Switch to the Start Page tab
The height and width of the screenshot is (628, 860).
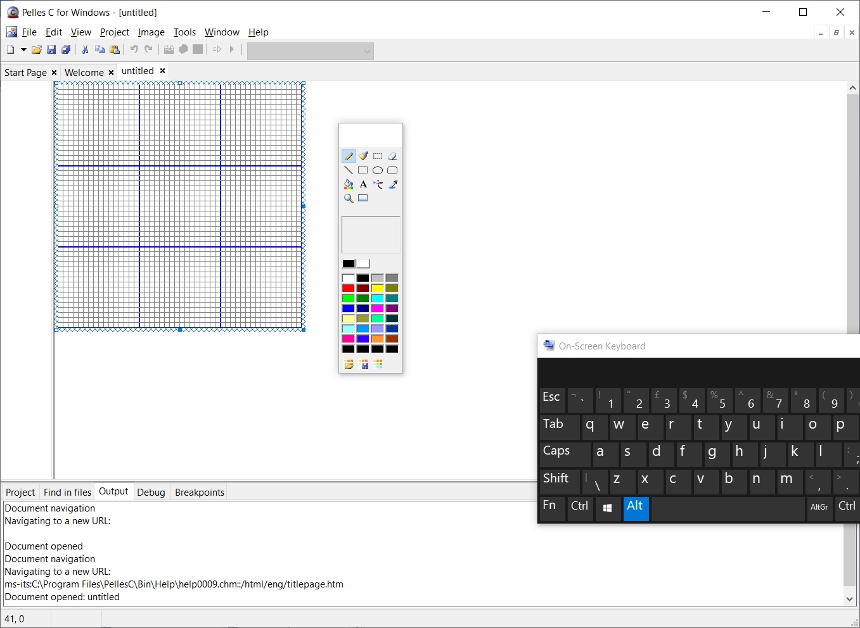tap(25, 73)
